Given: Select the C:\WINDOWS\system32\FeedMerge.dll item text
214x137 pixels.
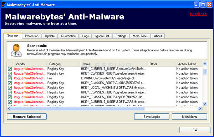Looking at the screenshot, I should 108,78.
